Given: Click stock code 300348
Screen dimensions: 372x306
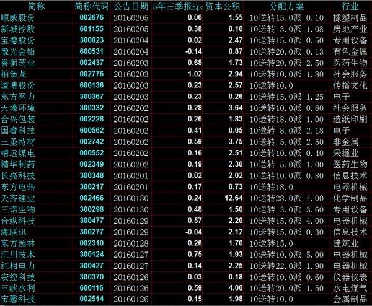Looking at the screenshot, I should click(92, 175).
